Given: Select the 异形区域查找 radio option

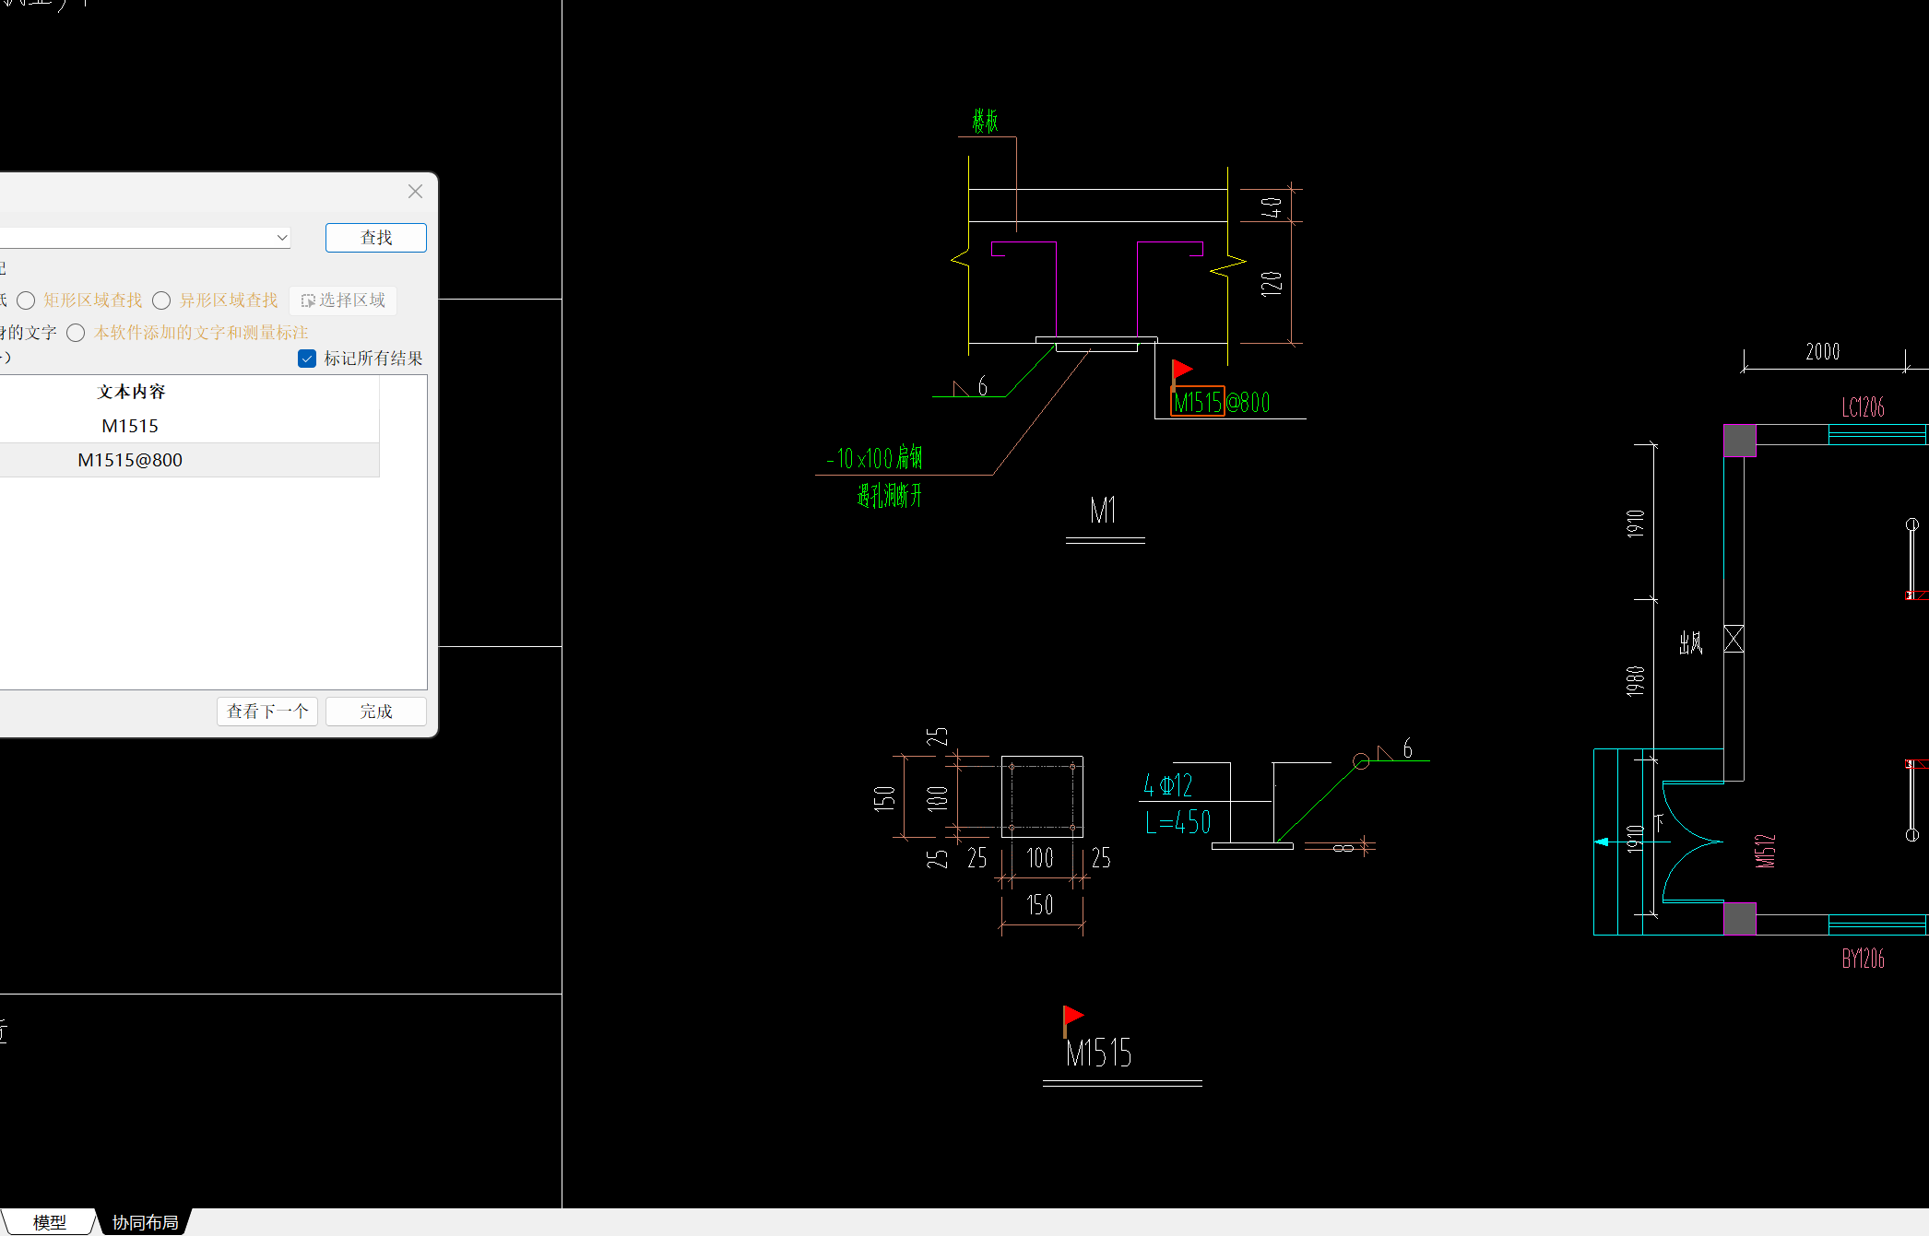Looking at the screenshot, I should coord(161,300).
